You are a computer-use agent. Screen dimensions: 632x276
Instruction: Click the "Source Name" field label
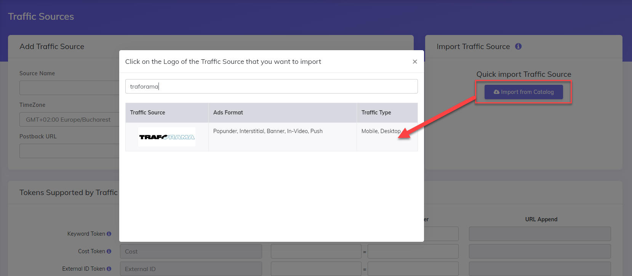click(37, 73)
